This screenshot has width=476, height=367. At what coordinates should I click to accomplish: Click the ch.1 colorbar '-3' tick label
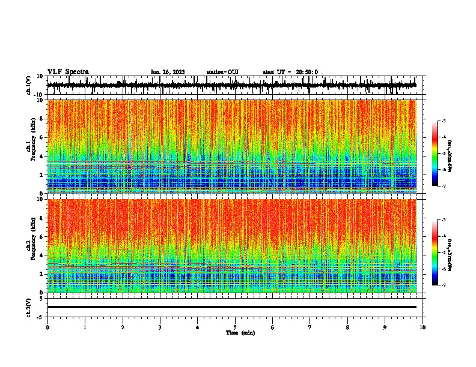click(x=444, y=121)
